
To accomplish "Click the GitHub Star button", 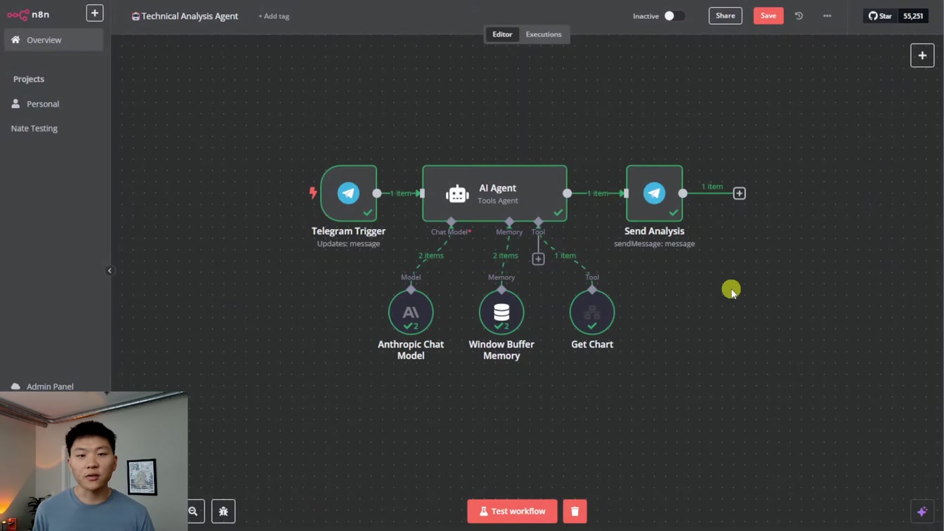I will coord(880,15).
